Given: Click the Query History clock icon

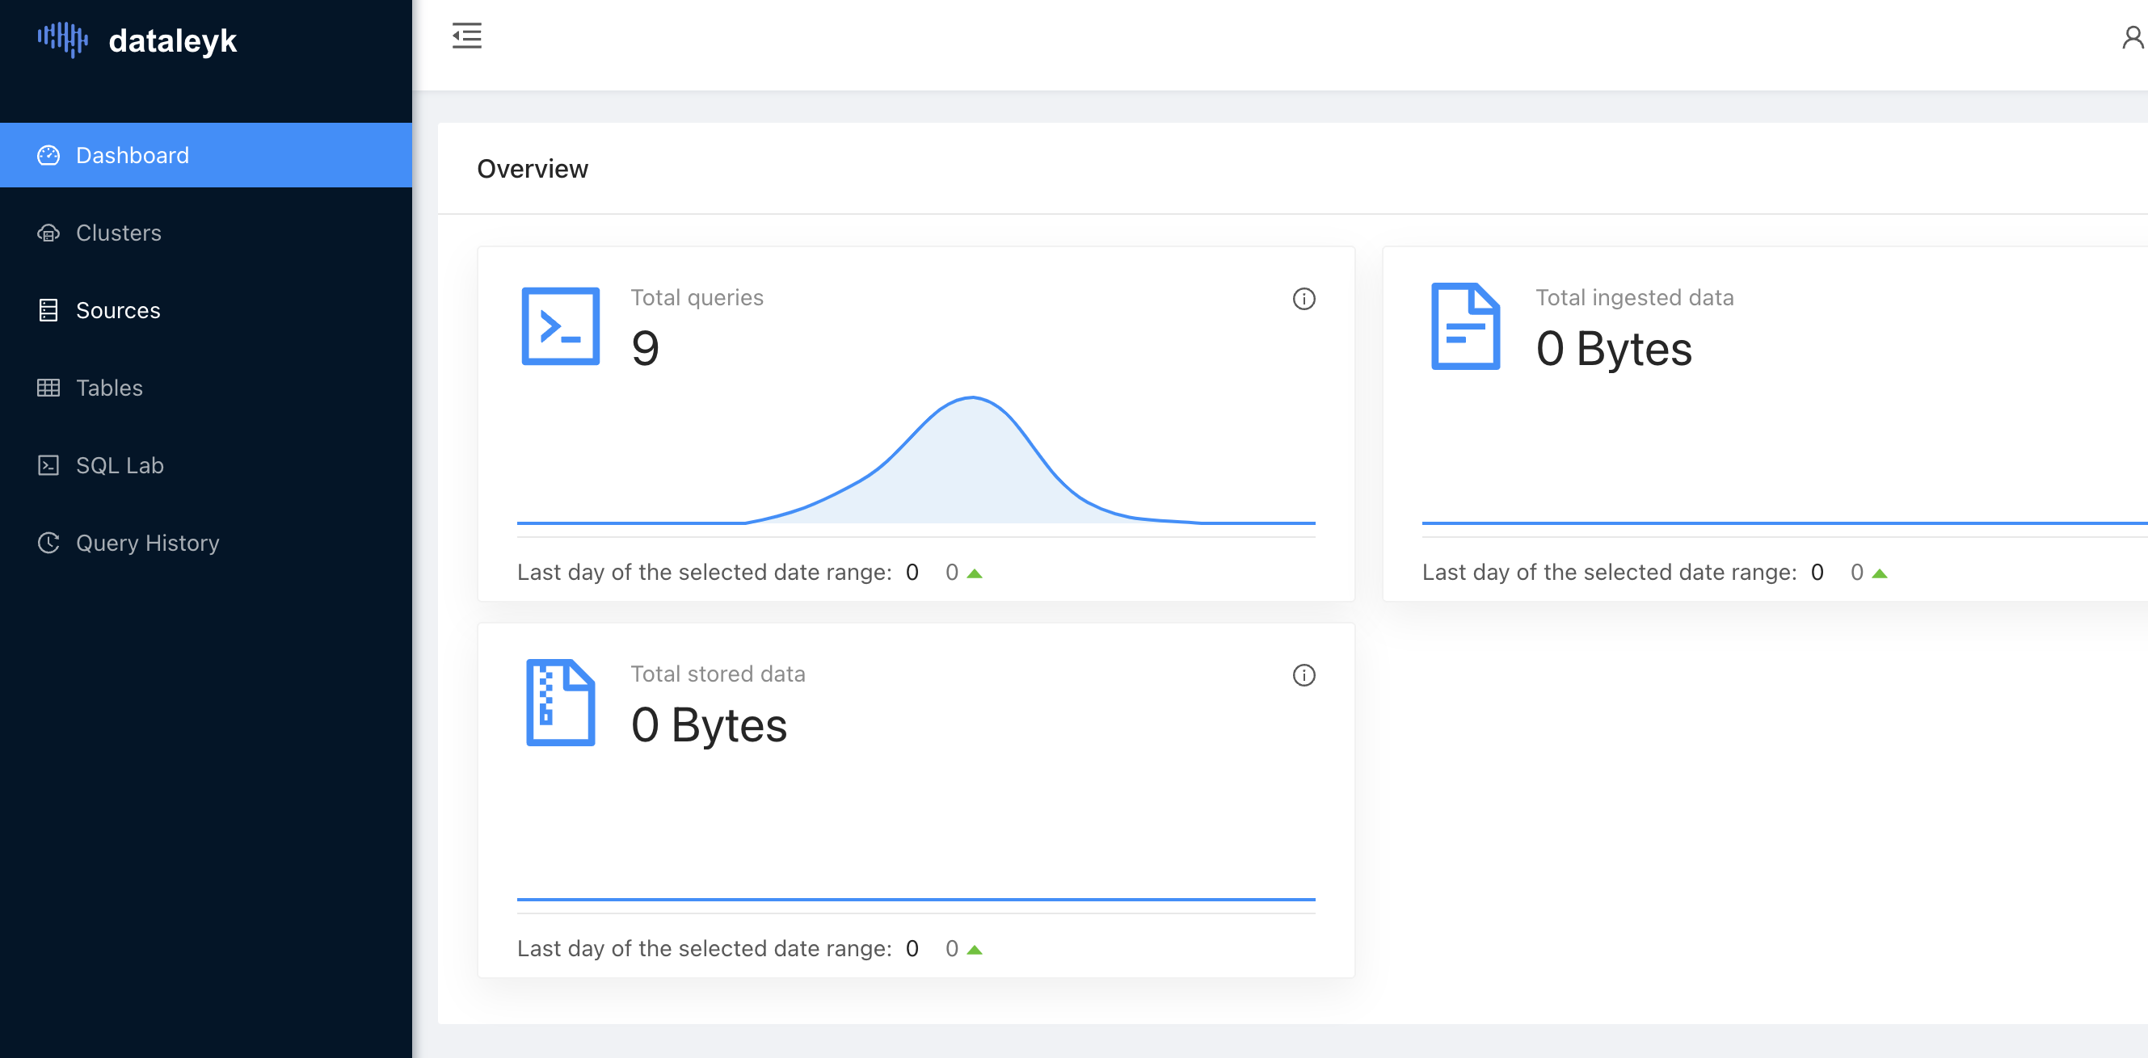Looking at the screenshot, I should (48, 544).
